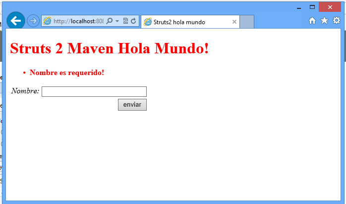Submit the form with the 'enviar' button
Viewport: 346px width, 204px height.
pos(132,105)
